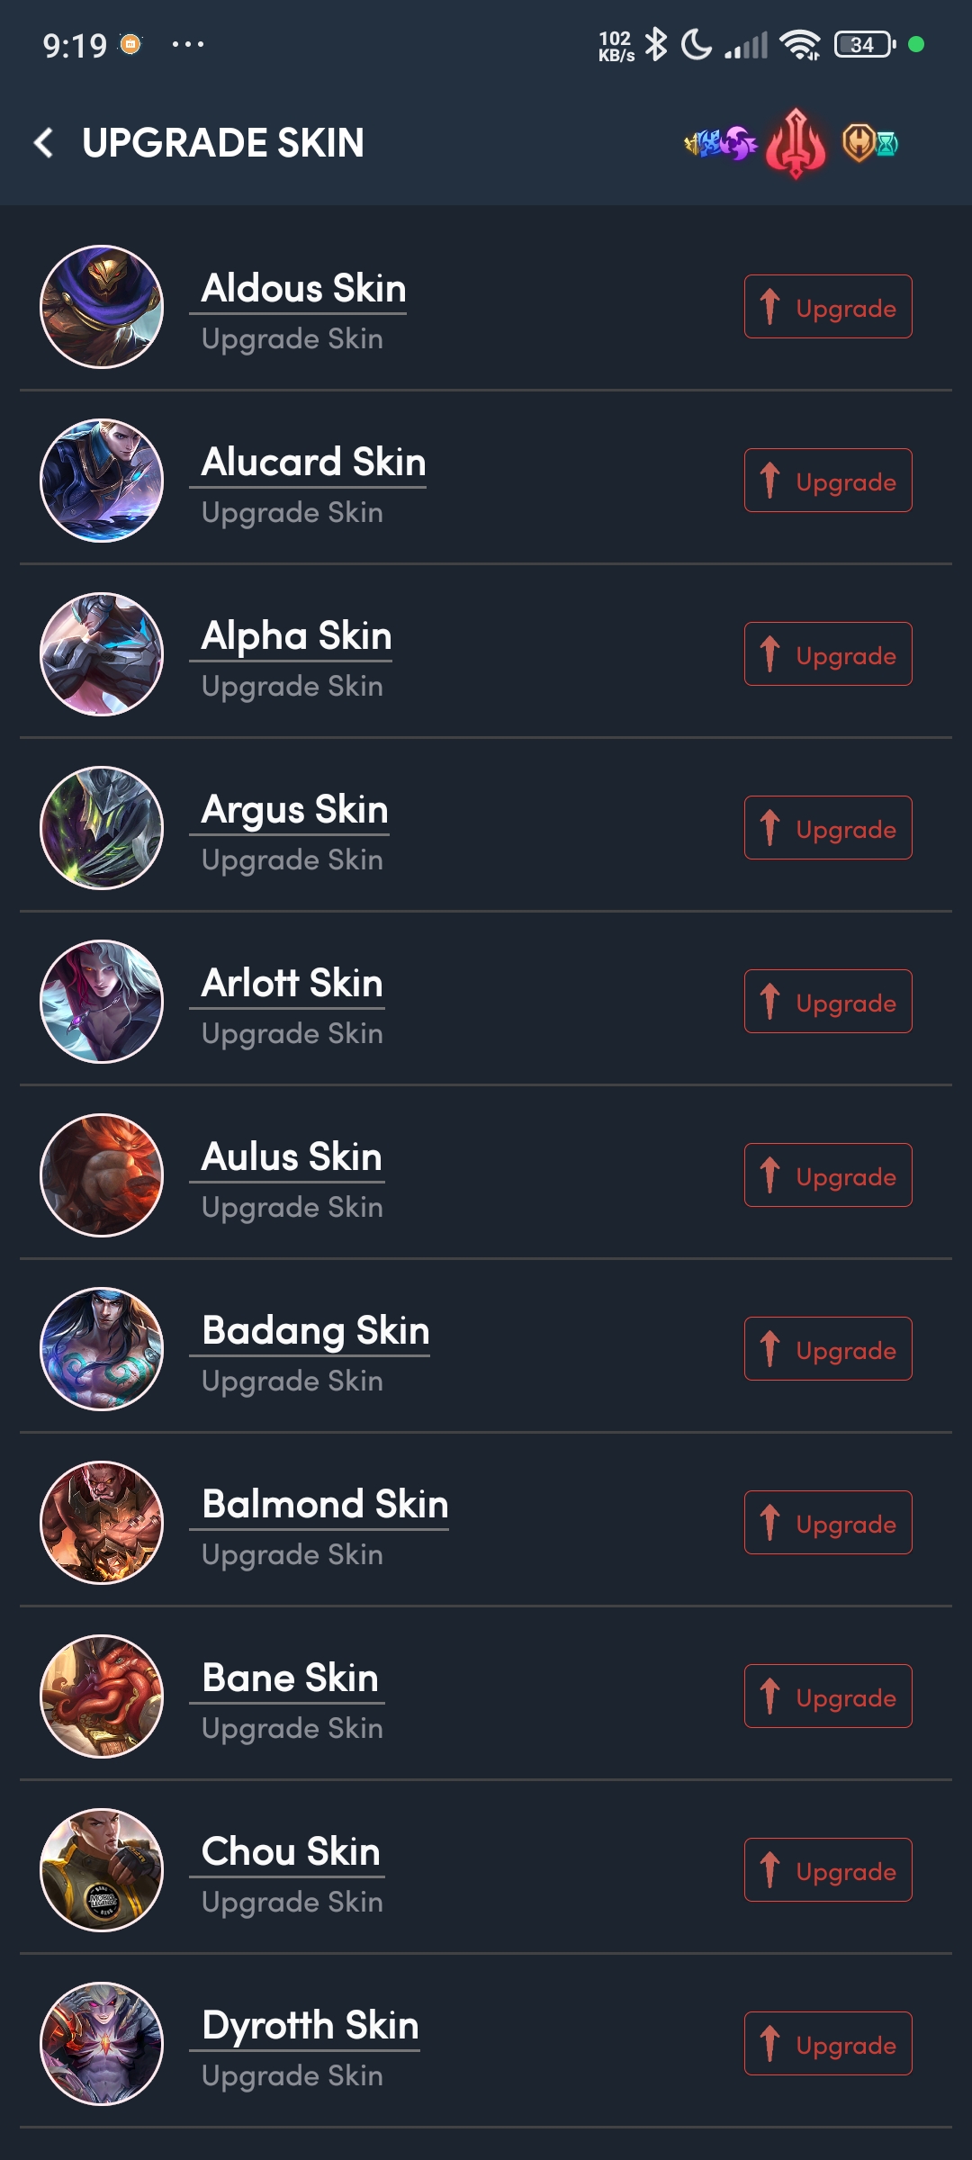Tap the Wi-Fi status bar icon
Screen dimensions: 972x2160
[800, 44]
